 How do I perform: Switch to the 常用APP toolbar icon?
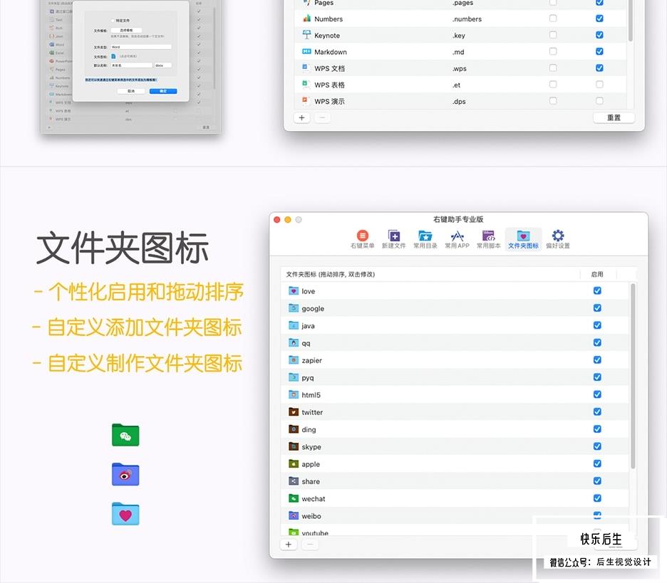point(457,239)
